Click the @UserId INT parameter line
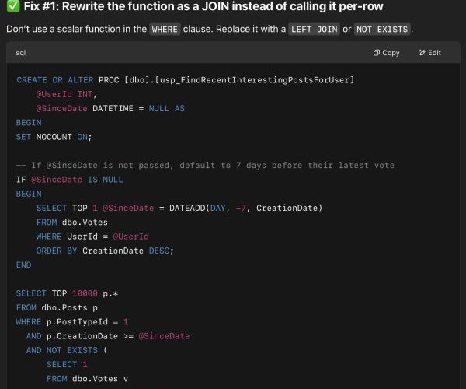The image size is (466, 389). (x=66, y=94)
